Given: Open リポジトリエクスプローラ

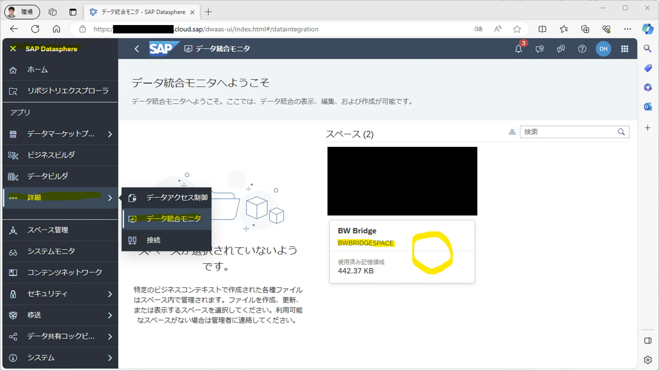Looking at the screenshot, I should coord(60,91).
